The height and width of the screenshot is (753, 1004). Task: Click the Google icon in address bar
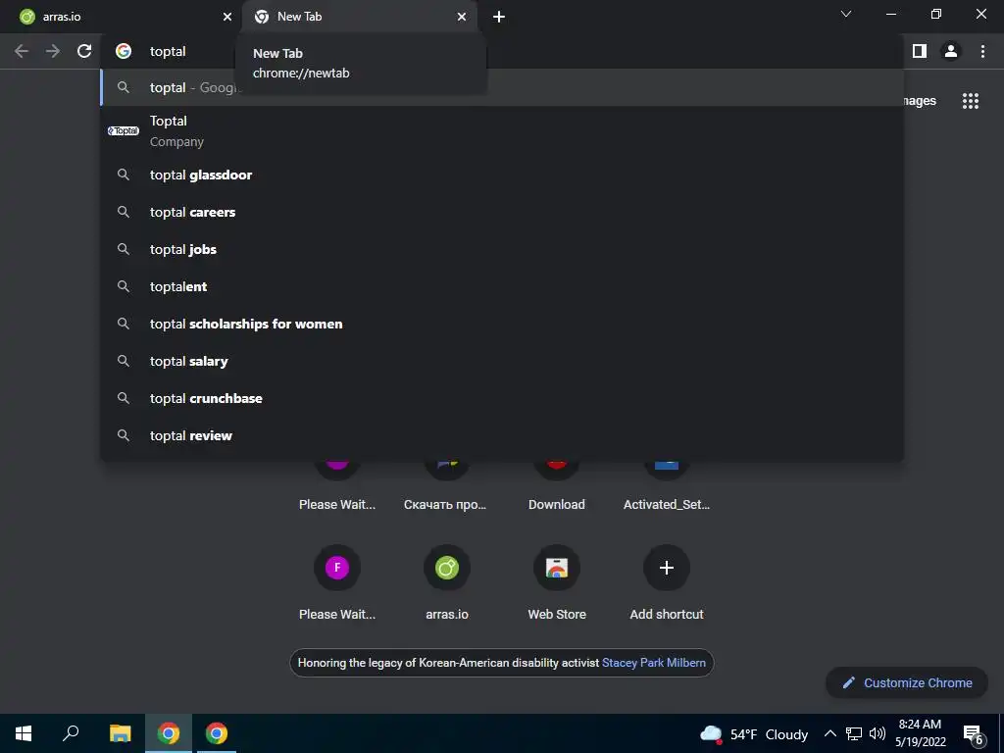(x=123, y=51)
